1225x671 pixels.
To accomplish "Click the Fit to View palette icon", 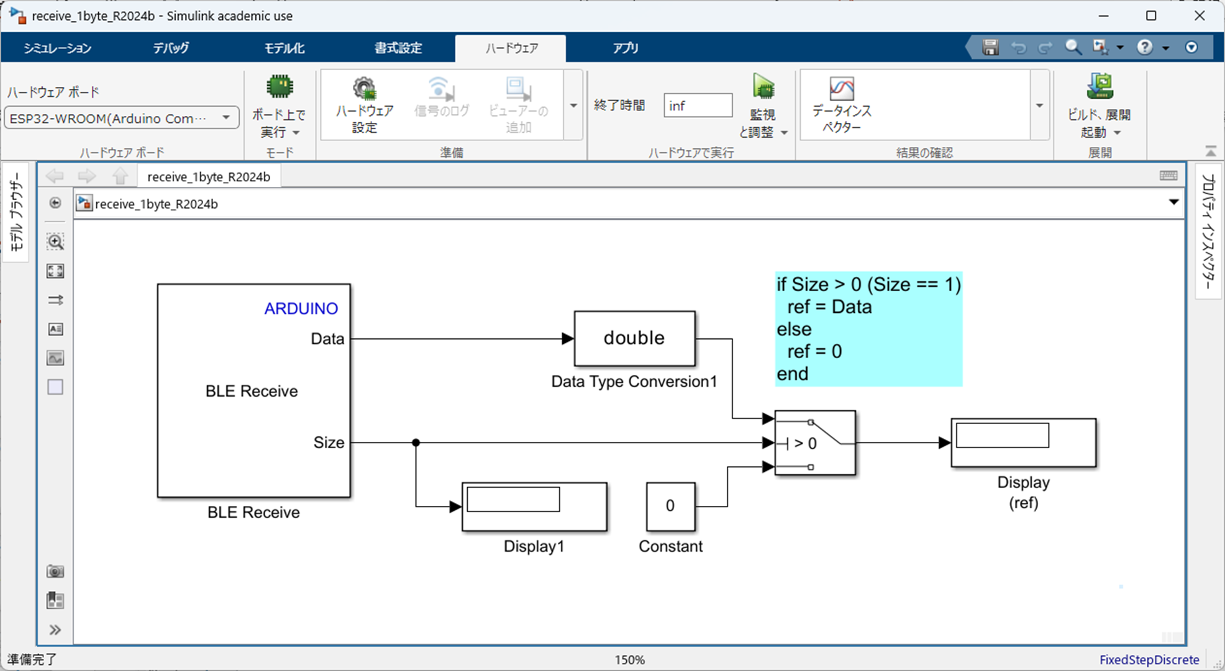I will tap(55, 271).
